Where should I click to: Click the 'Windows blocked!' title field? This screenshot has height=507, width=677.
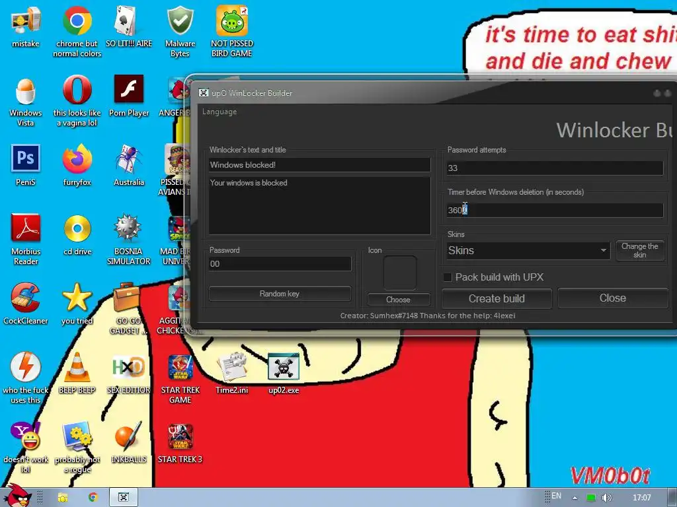(x=319, y=164)
